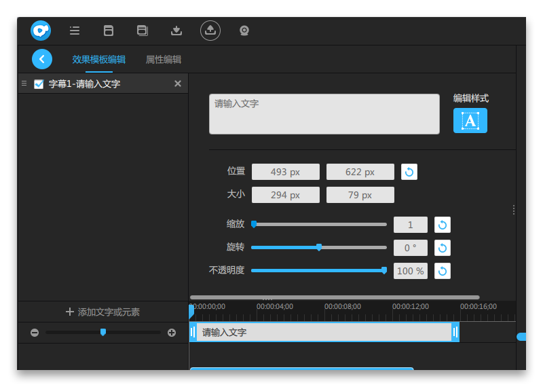Click the timeline horizontal scrollbar

point(335,297)
